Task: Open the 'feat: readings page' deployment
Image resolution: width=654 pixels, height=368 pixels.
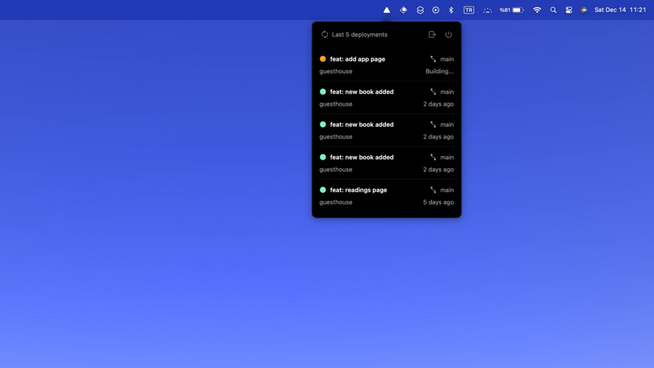Action: pyautogui.click(x=387, y=195)
